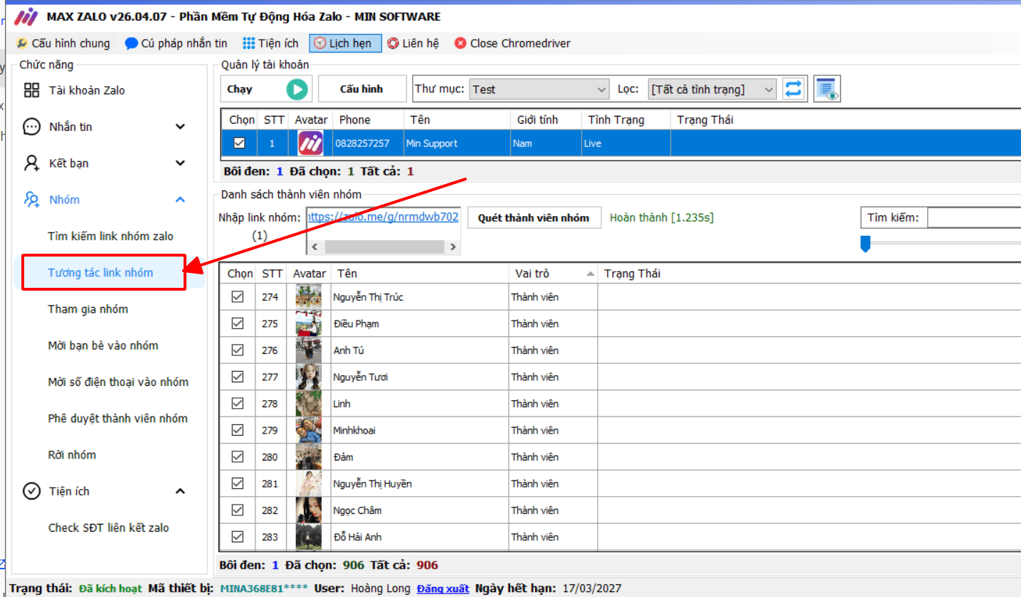The width and height of the screenshot is (1021, 597).
Task: Select Check SĐT liên kết zalo
Action: click(109, 527)
